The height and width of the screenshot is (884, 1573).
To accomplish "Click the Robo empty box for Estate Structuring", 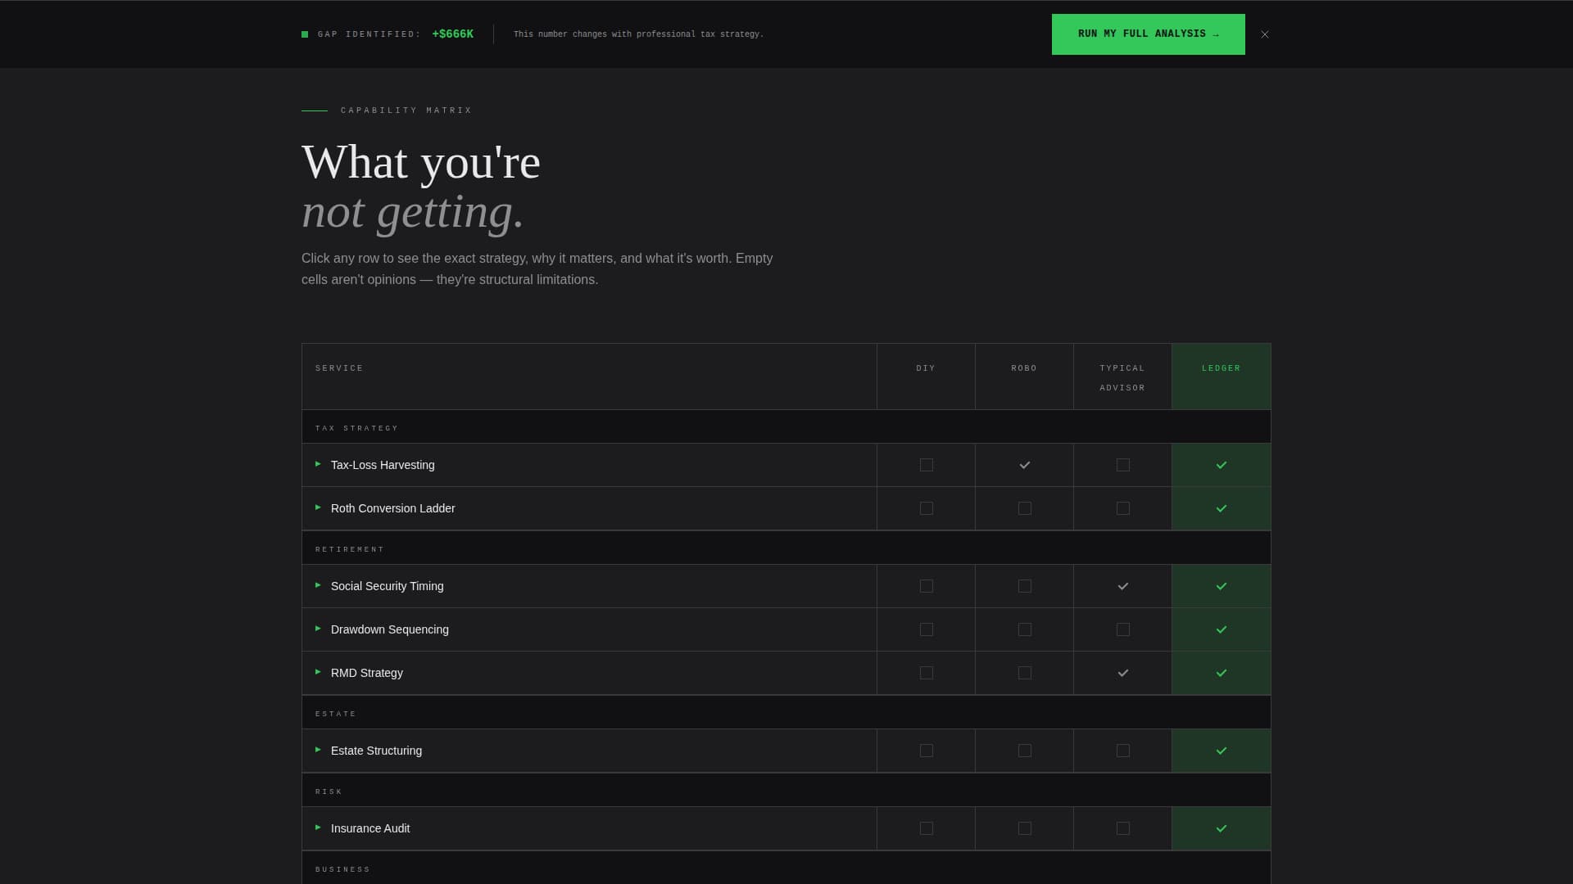I will tap(1024, 751).
